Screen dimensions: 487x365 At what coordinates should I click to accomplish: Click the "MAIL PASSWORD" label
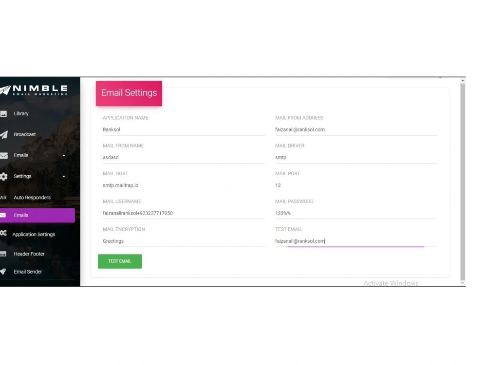[x=294, y=201]
